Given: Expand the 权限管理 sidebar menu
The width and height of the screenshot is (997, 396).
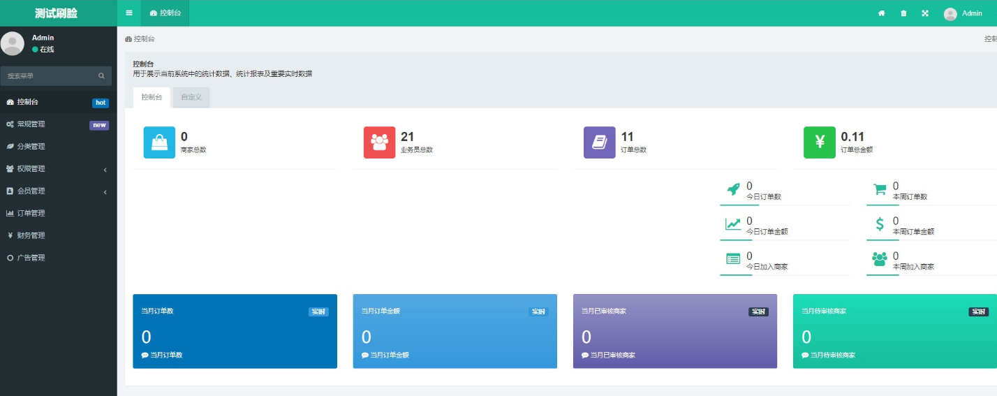Looking at the screenshot, I should pos(56,169).
